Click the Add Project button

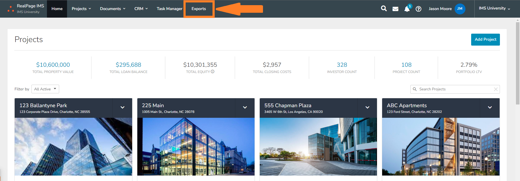click(x=485, y=40)
